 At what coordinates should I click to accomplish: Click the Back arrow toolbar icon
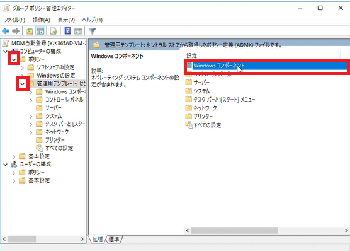tap(6, 31)
